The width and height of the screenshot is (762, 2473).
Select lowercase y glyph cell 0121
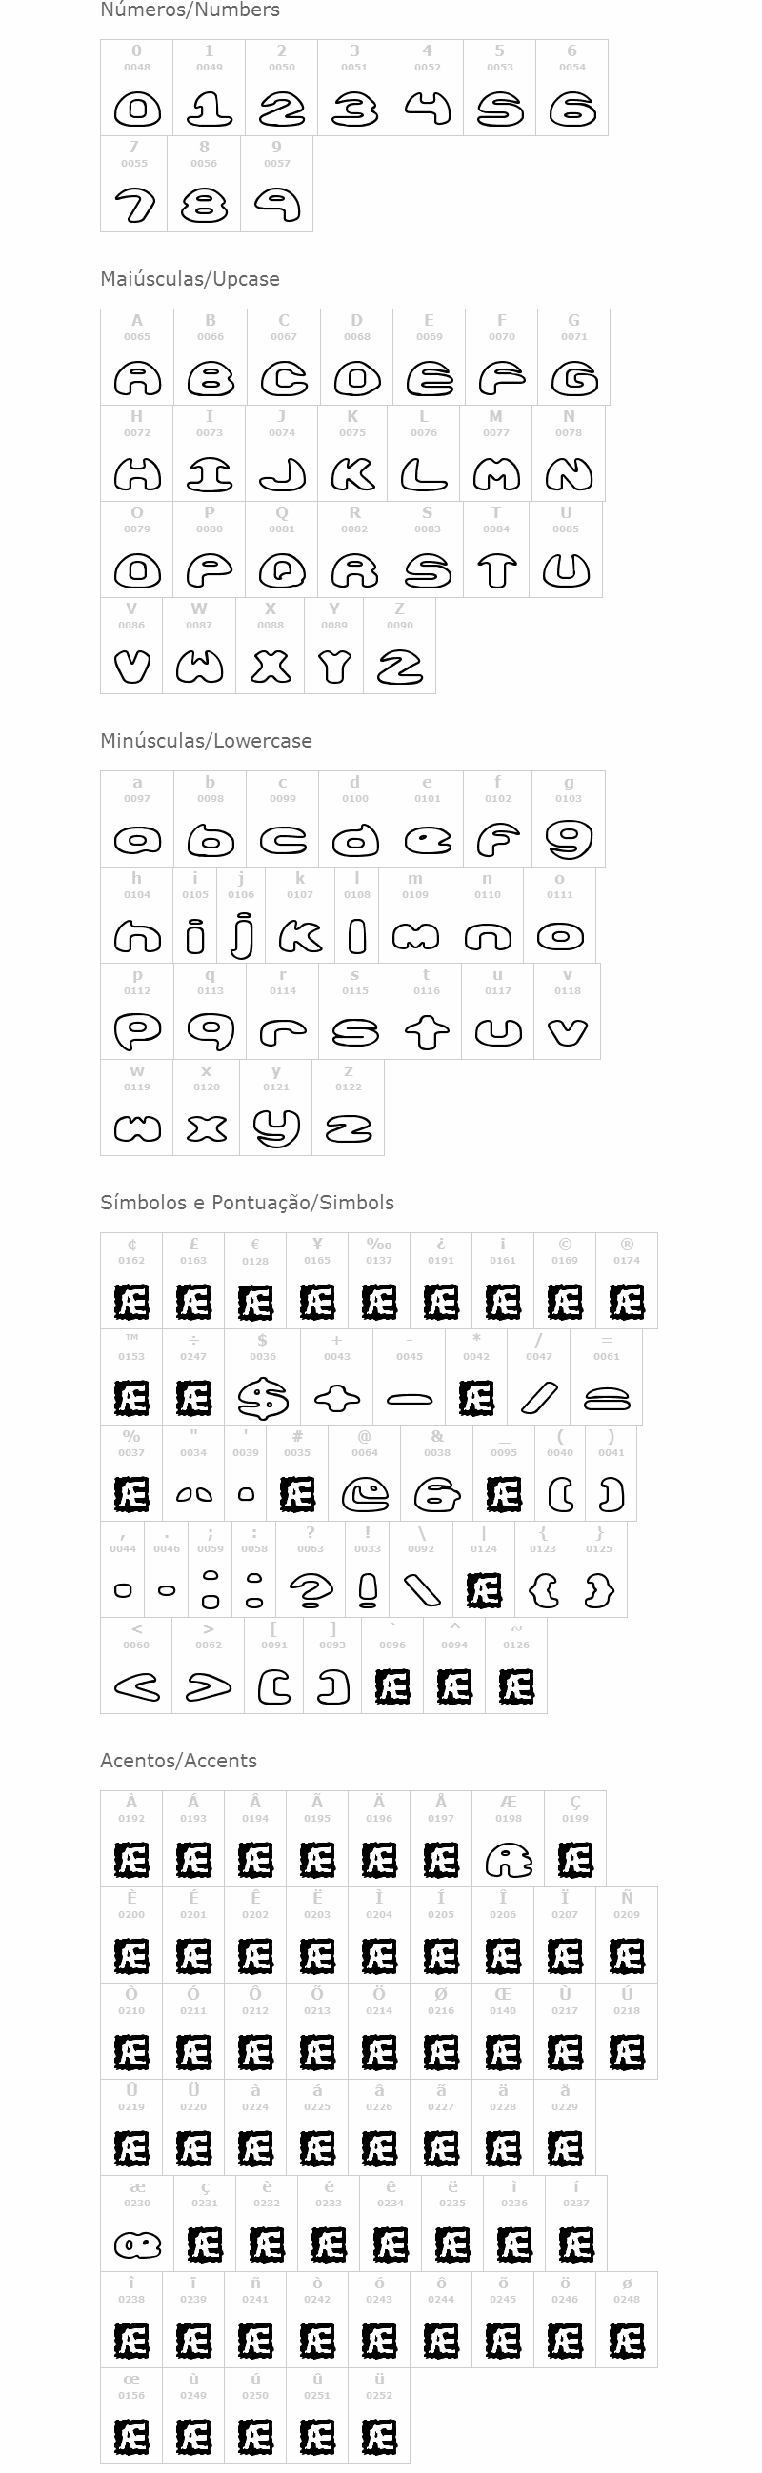coord(276,1107)
